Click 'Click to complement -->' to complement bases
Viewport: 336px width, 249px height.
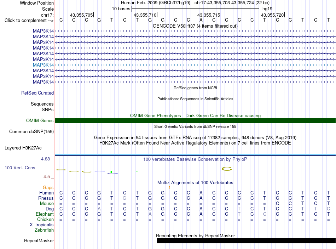pos(29,21)
